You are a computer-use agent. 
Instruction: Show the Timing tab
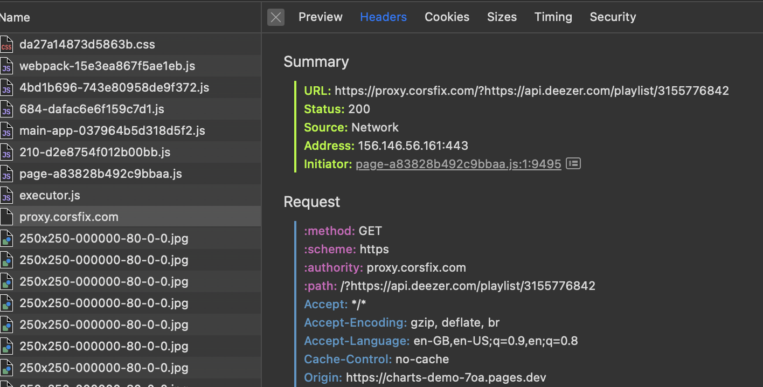[553, 17]
